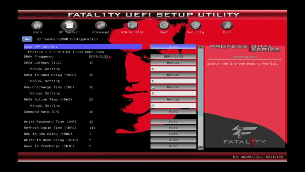Select the Row Precharge Time (tRP) label
The image size is (305, 172).
click(49, 87)
